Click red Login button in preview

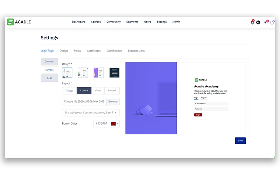pos(198,115)
